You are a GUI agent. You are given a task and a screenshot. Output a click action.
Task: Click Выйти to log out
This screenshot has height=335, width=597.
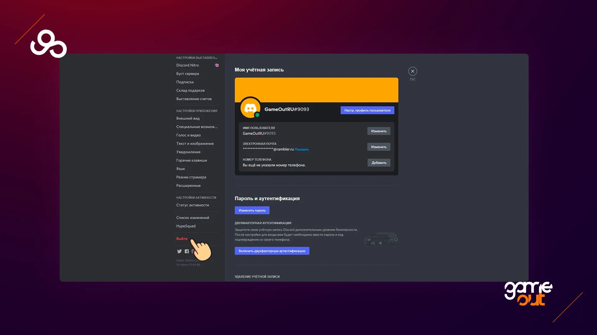tap(182, 239)
